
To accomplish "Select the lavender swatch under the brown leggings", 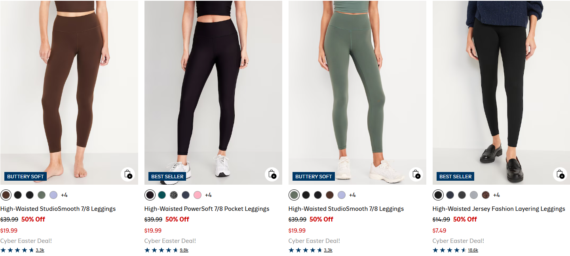I will [x=53, y=195].
